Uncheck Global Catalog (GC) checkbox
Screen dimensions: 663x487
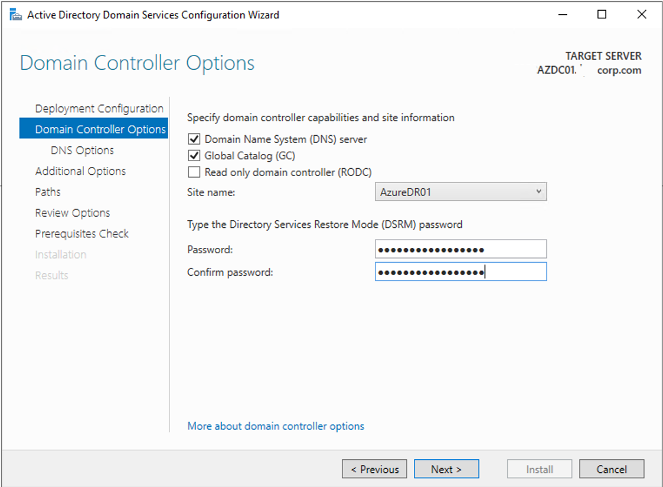(194, 156)
